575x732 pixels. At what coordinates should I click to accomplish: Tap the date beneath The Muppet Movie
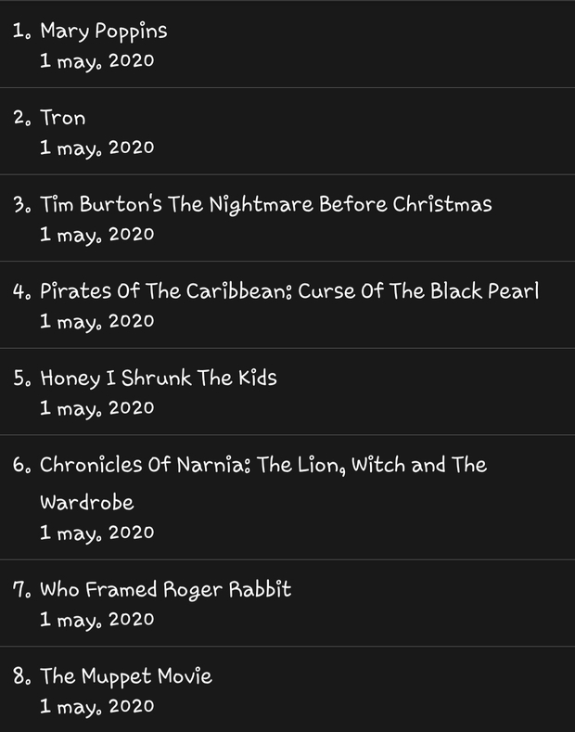coord(97,707)
